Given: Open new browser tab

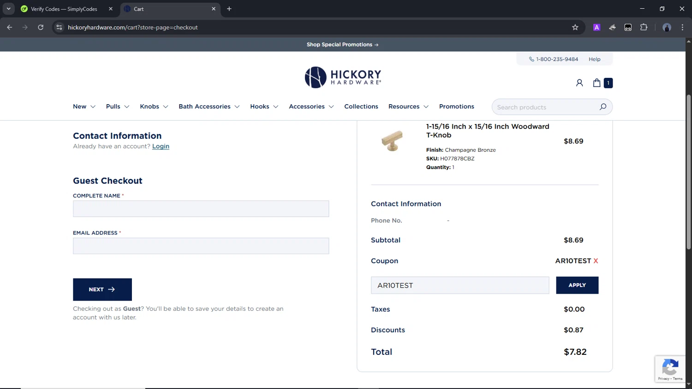Looking at the screenshot, I should tap(229, 9).
